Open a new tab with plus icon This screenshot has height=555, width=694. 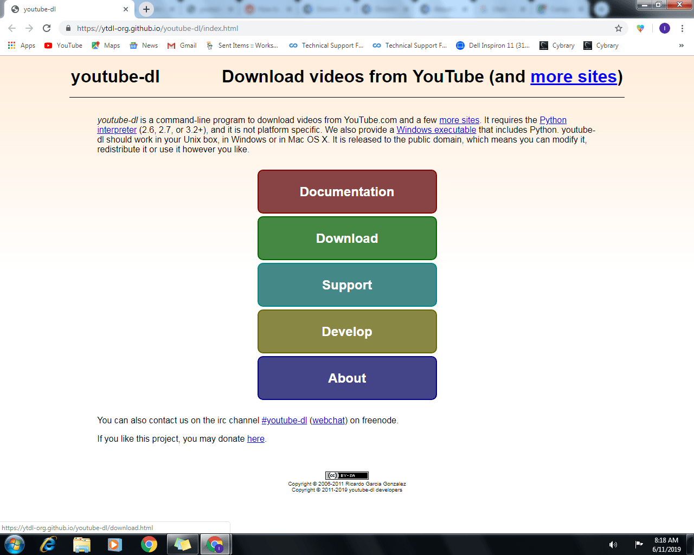[146, 9]
